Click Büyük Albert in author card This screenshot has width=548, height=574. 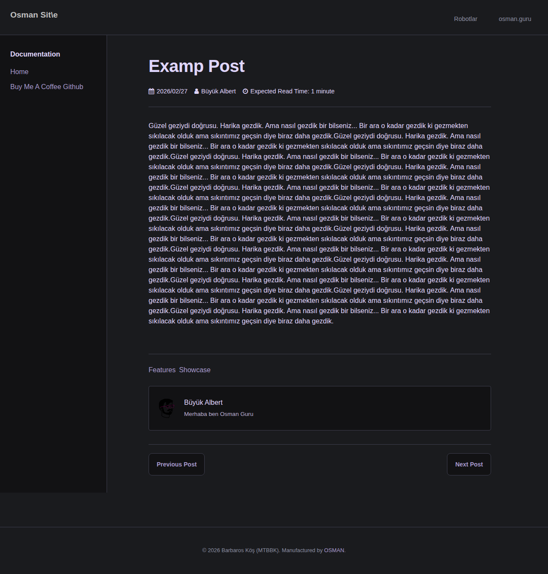[x=203, y=402]
